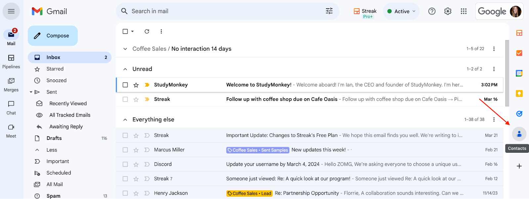The width and height of the screenshot is (529, 199).
Task: Open Meet in the left rail
Action: 11,131
